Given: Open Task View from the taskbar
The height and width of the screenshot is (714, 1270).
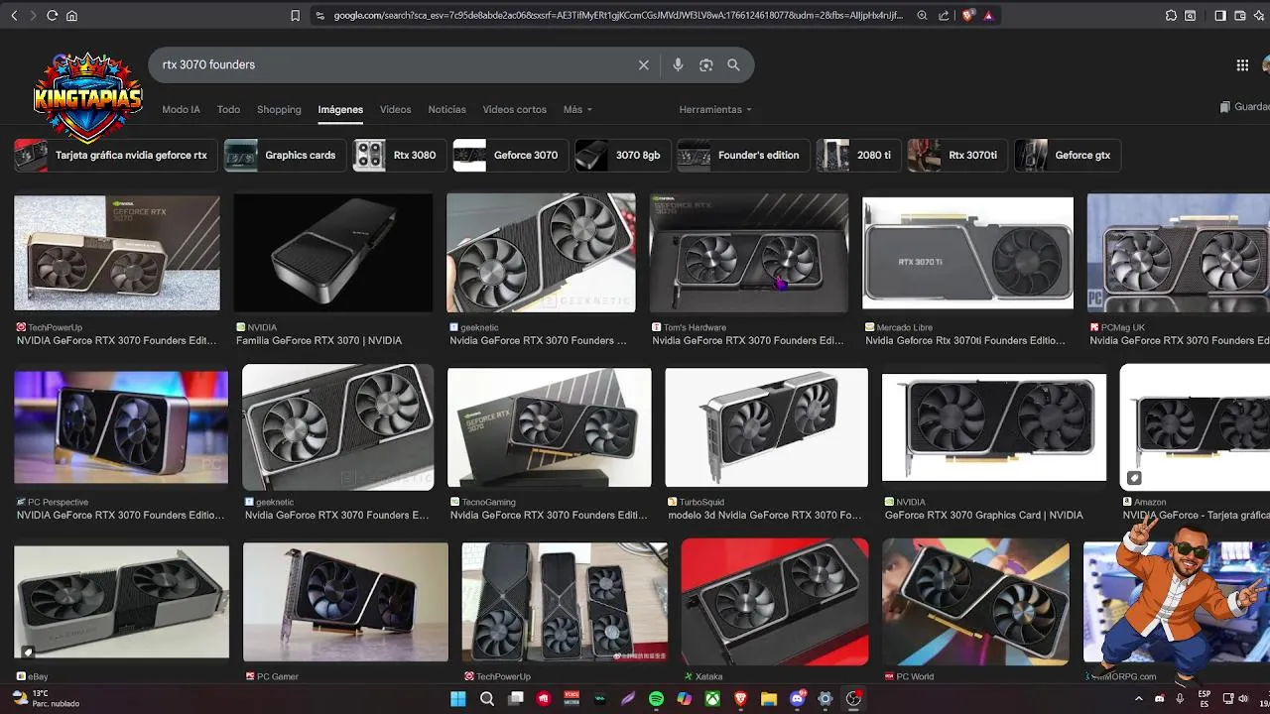Looking at the screenshot, I should [x=516, y=699].
